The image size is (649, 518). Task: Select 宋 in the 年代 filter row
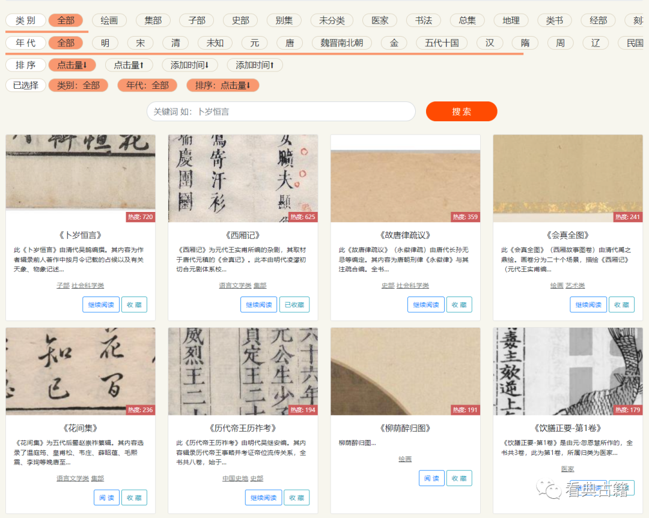(x=139, y=43)
